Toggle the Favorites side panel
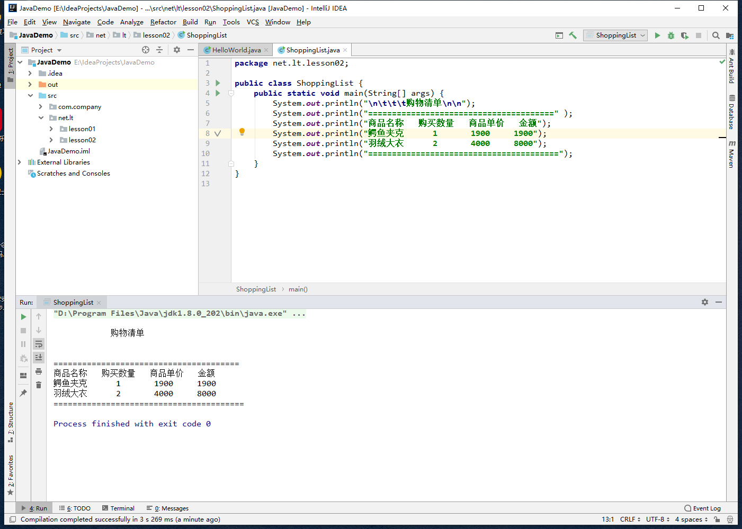 pos(11,475)
